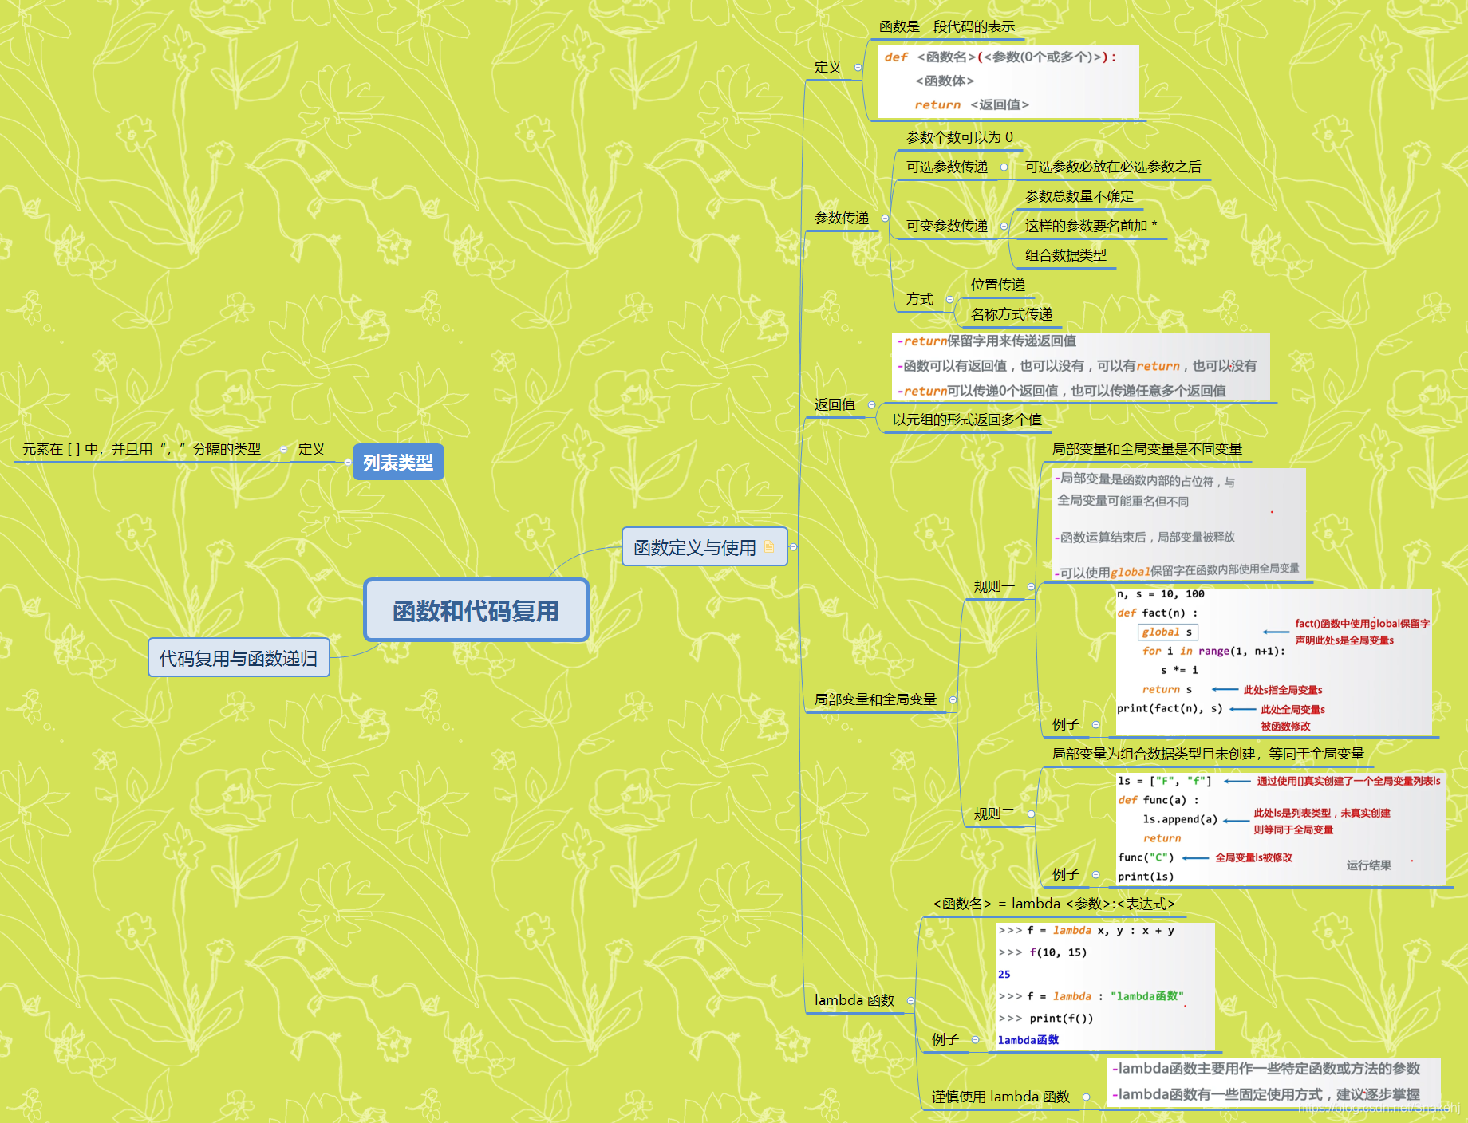Viewport: 1468px width, 1123px height.
Task: Select 参数总数量不确定 text node
Action: (1079, 196)
